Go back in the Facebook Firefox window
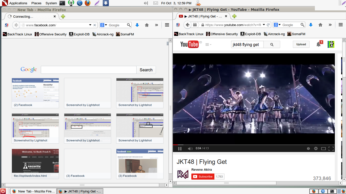 click(16, 25)
